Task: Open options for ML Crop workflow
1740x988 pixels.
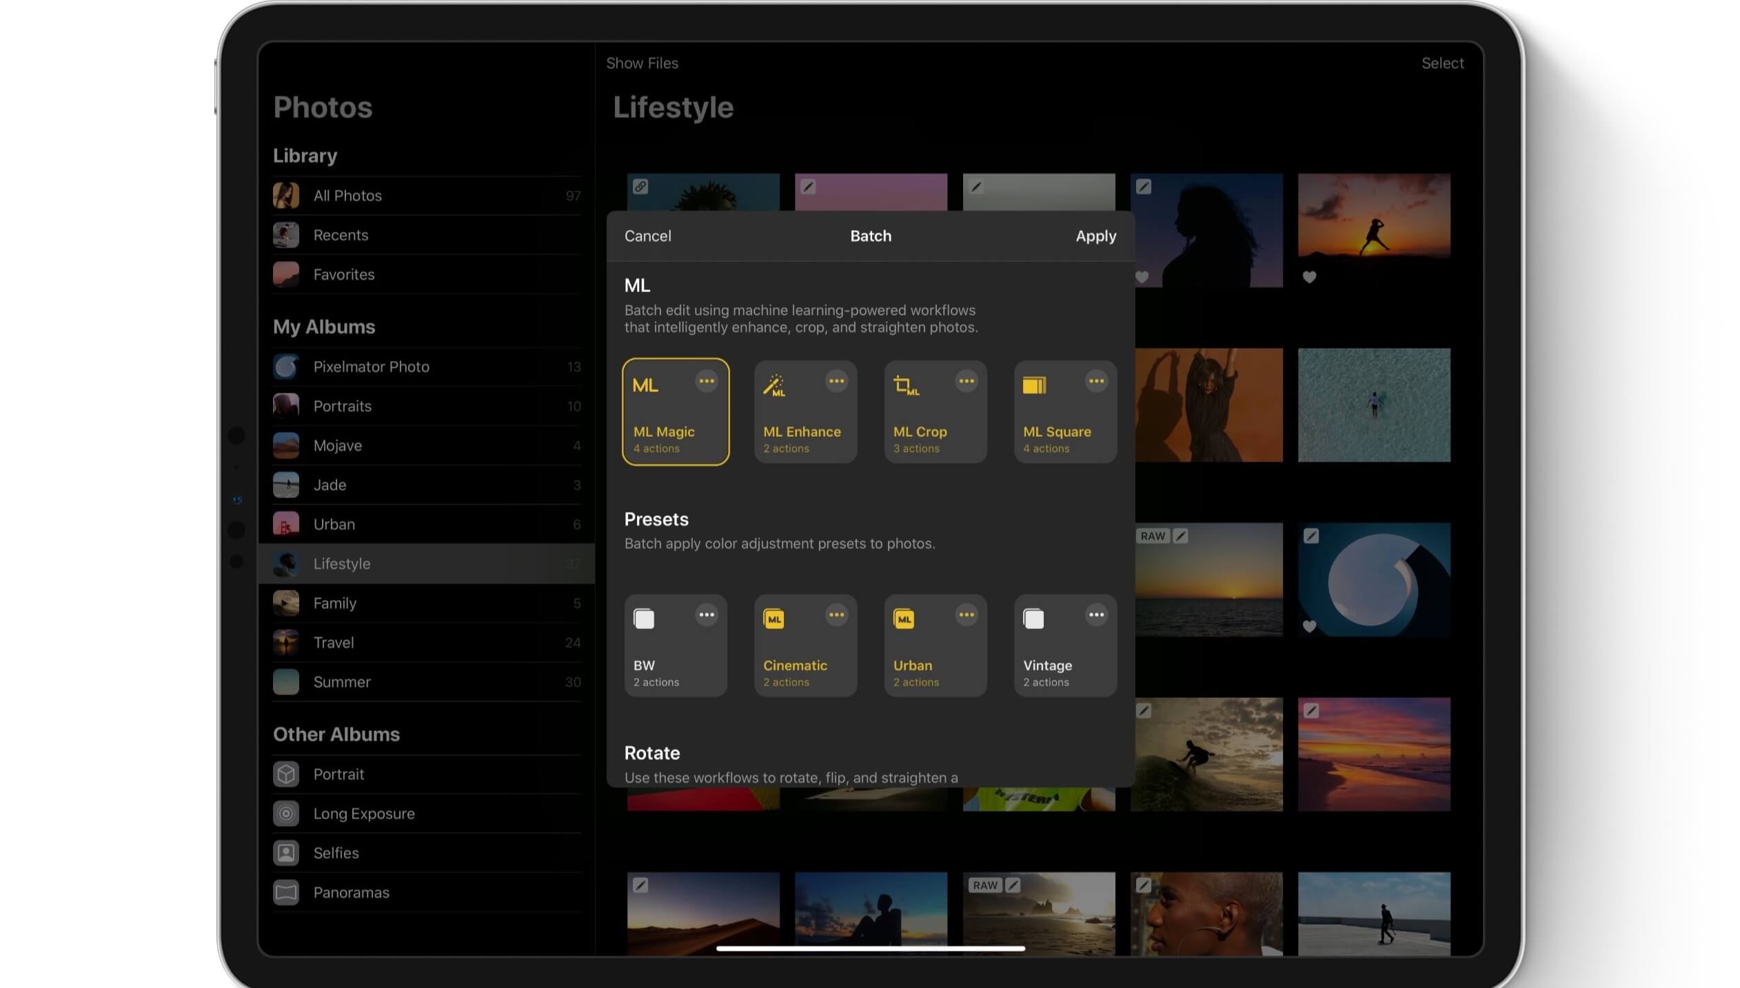Action: (967, 381)
